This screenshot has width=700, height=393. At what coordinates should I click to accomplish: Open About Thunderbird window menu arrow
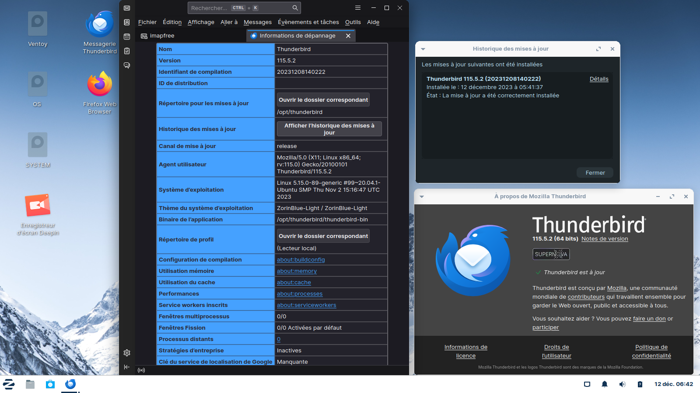(x=422, y=196)
